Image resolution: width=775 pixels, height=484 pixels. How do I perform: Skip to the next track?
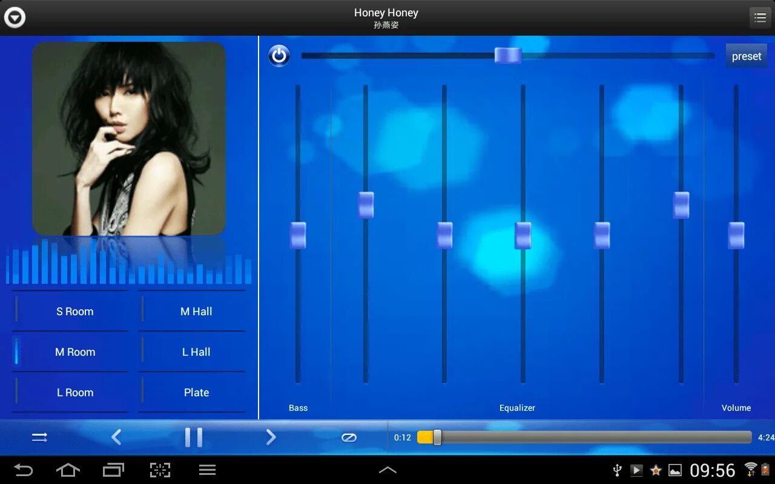[x=271, y=437]
